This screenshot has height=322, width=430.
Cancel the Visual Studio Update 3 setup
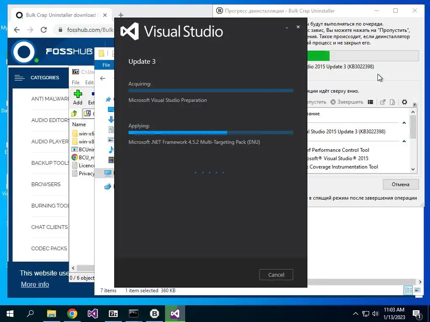tap(276, 275)
